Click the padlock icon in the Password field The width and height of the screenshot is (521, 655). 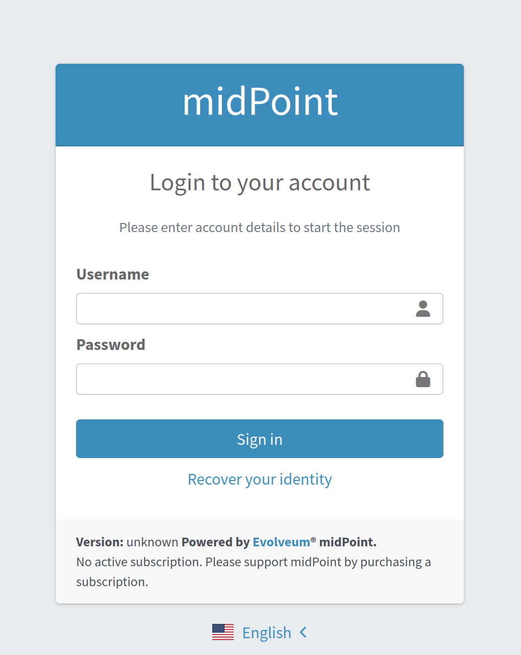pyautogui.click(x=423, y=379)
